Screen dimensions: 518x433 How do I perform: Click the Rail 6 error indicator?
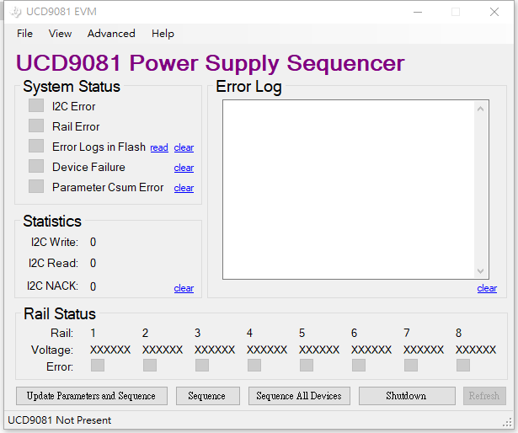tap(359, 366)
